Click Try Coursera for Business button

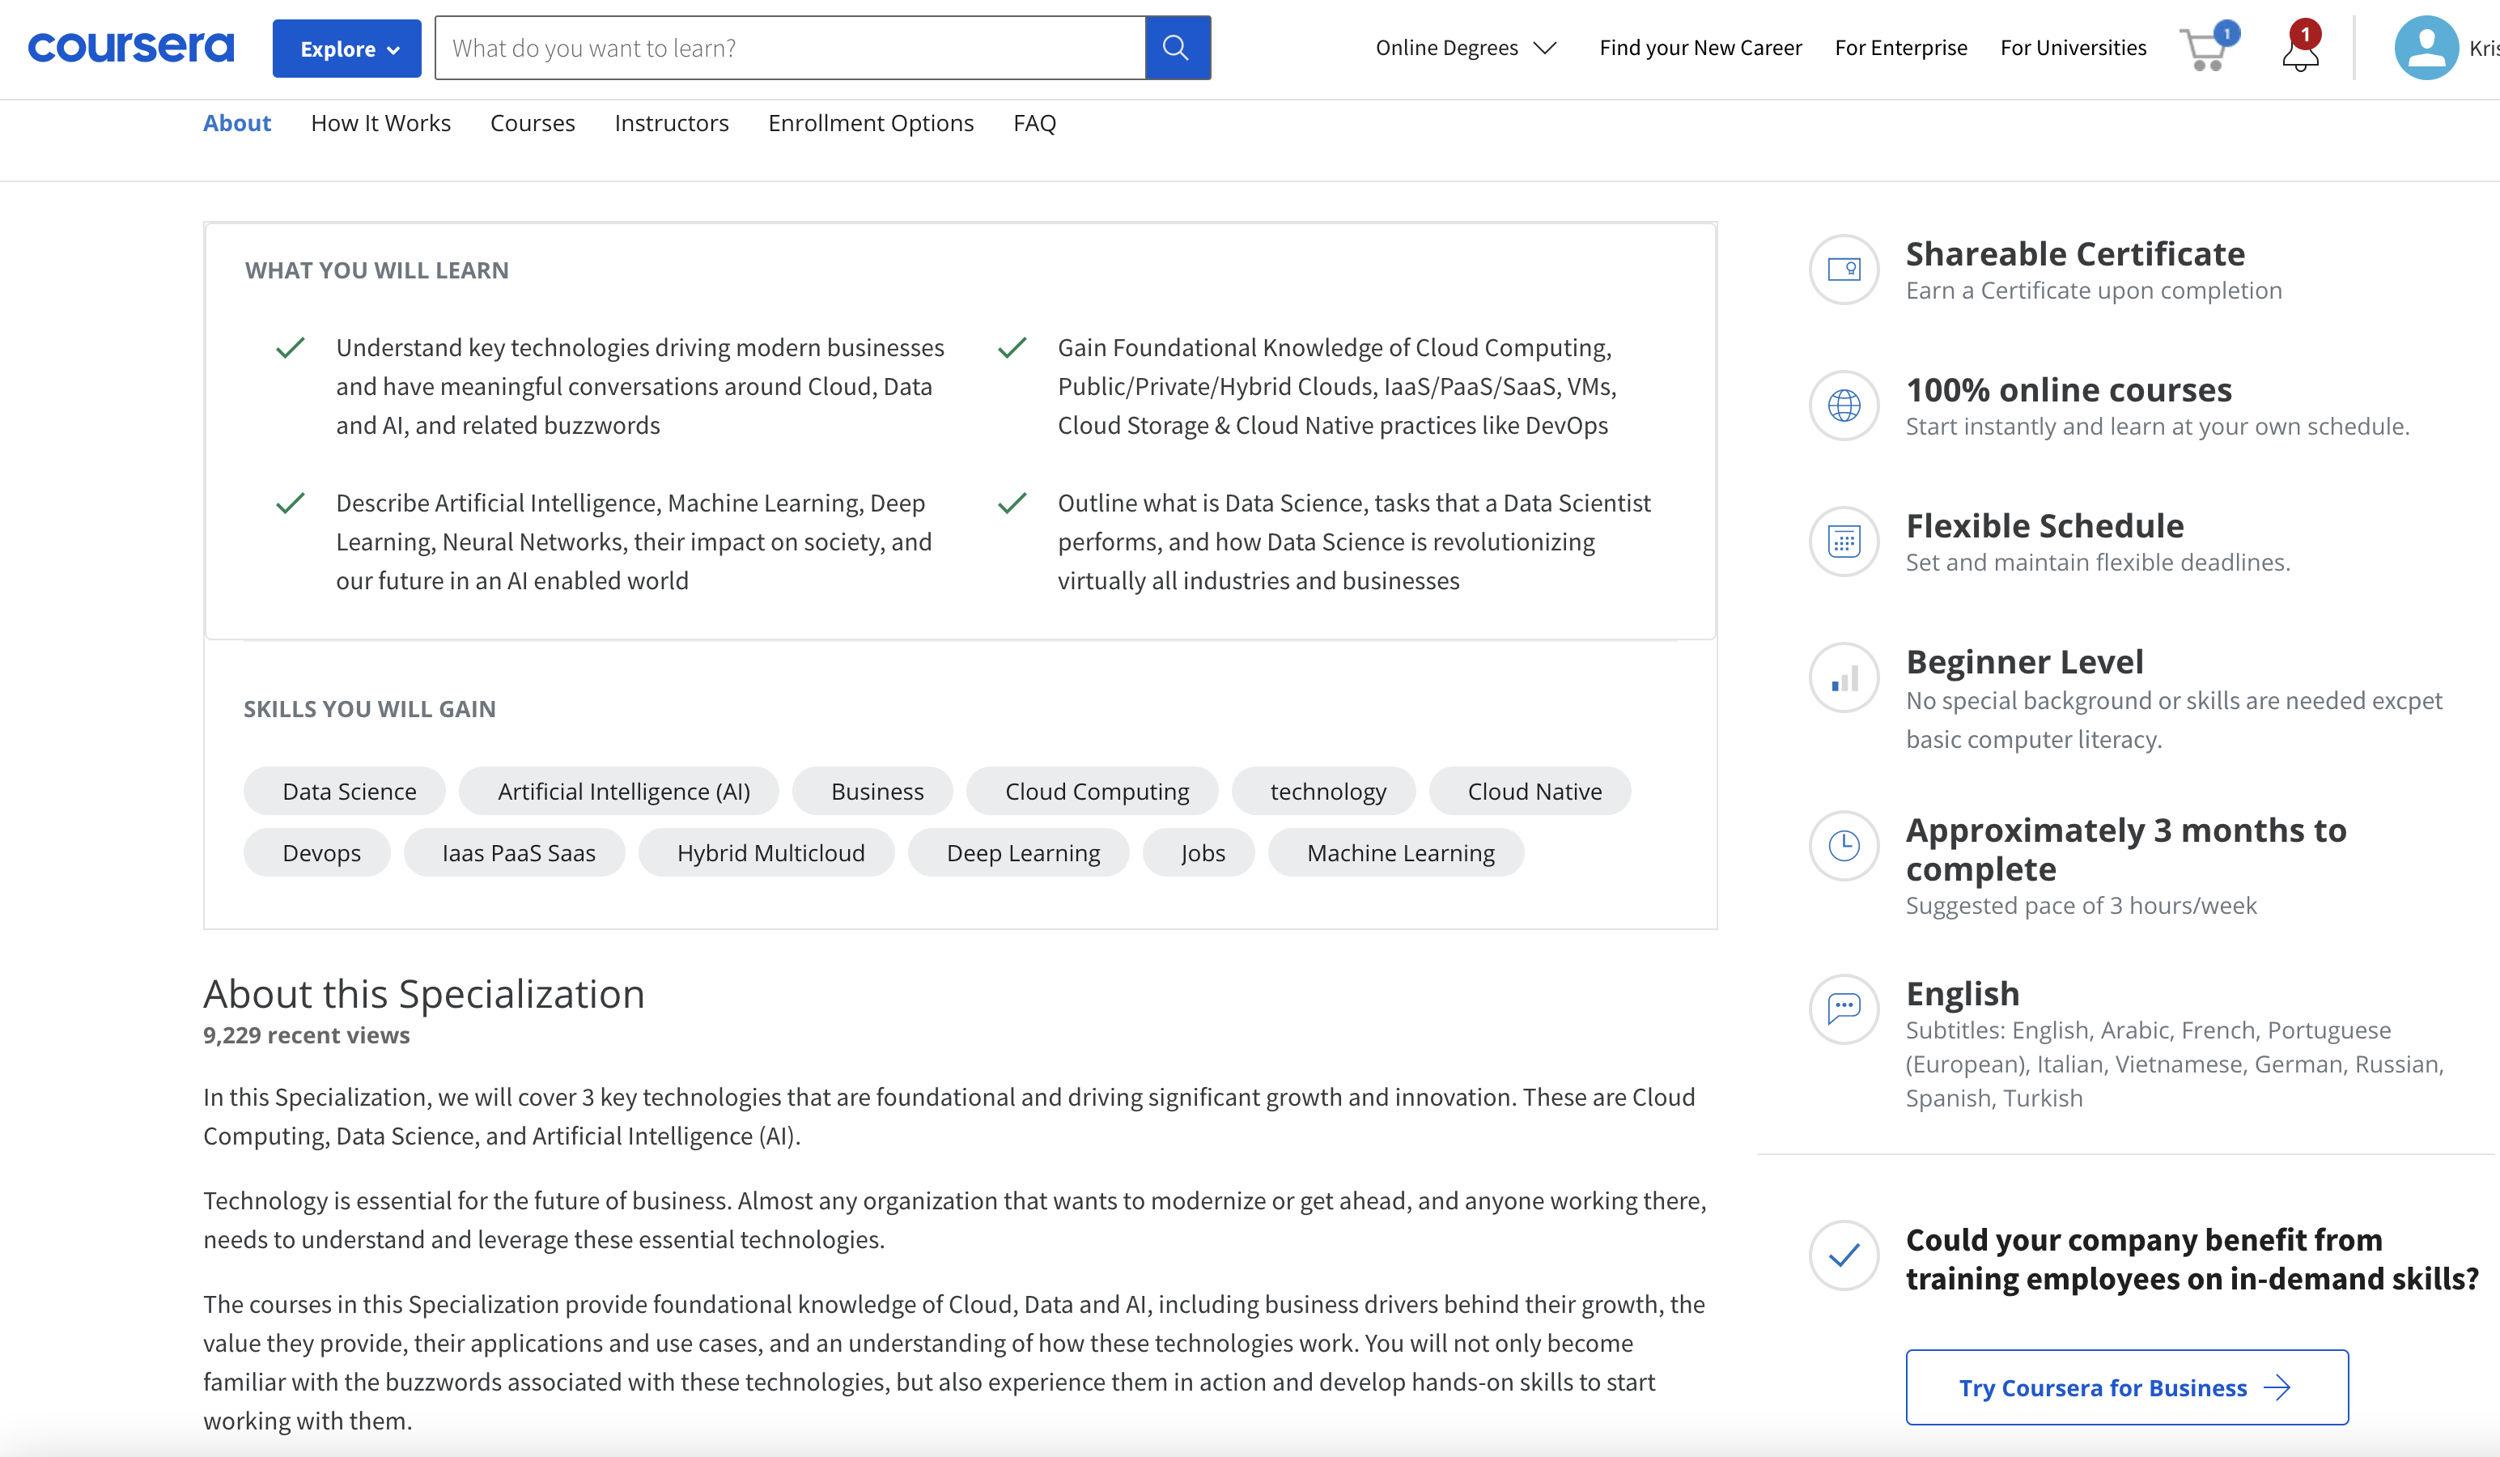click(x=2126, y=1387)
